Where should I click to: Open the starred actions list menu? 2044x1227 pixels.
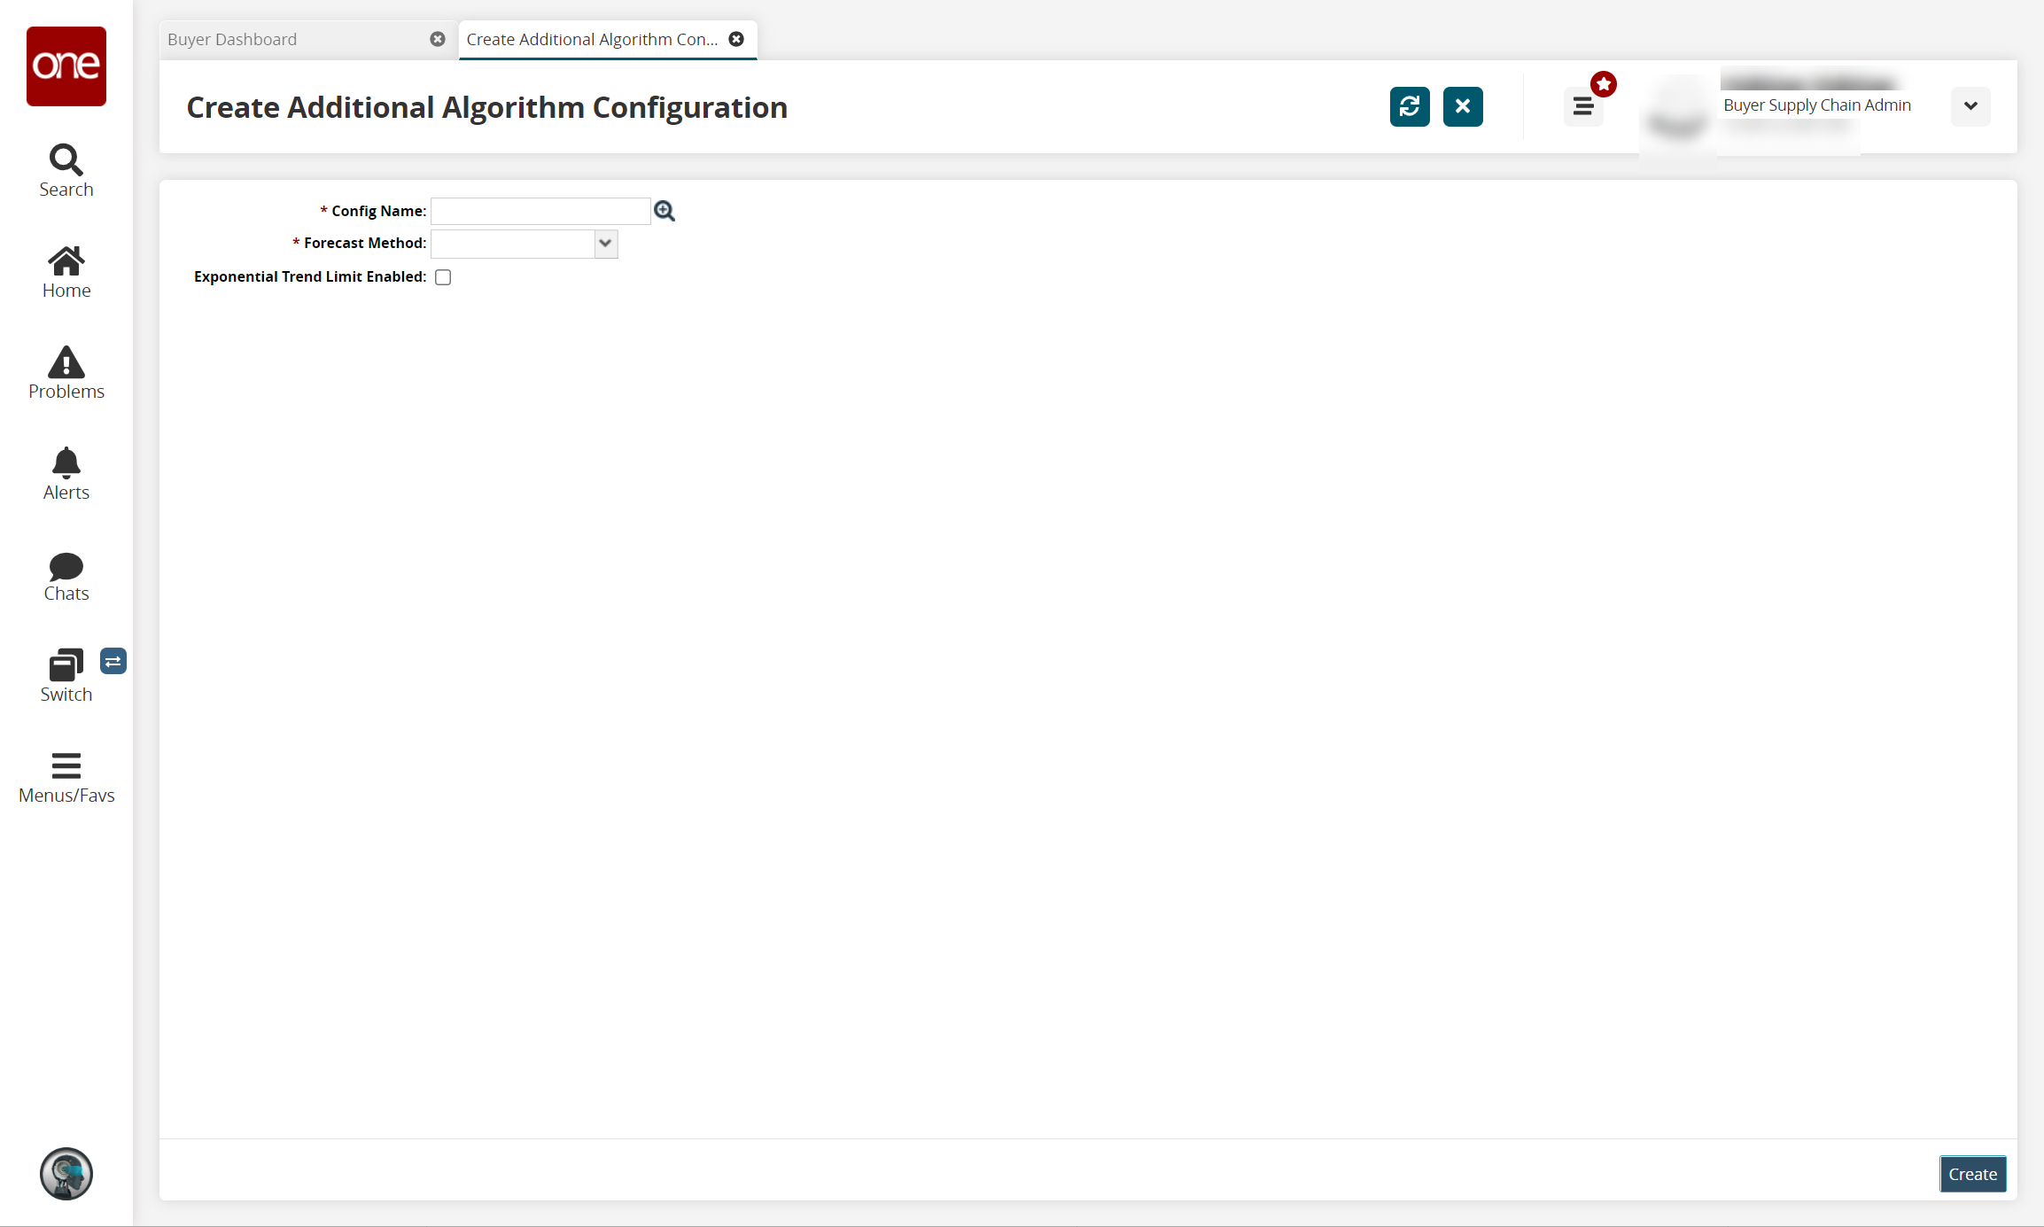[x=1583, y=106]
